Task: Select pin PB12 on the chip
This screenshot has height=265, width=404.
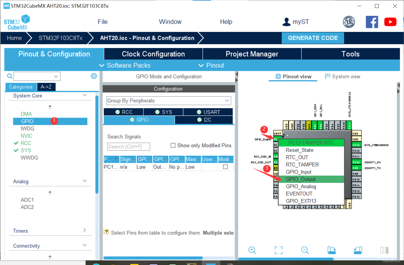Action: pos(356,197)
